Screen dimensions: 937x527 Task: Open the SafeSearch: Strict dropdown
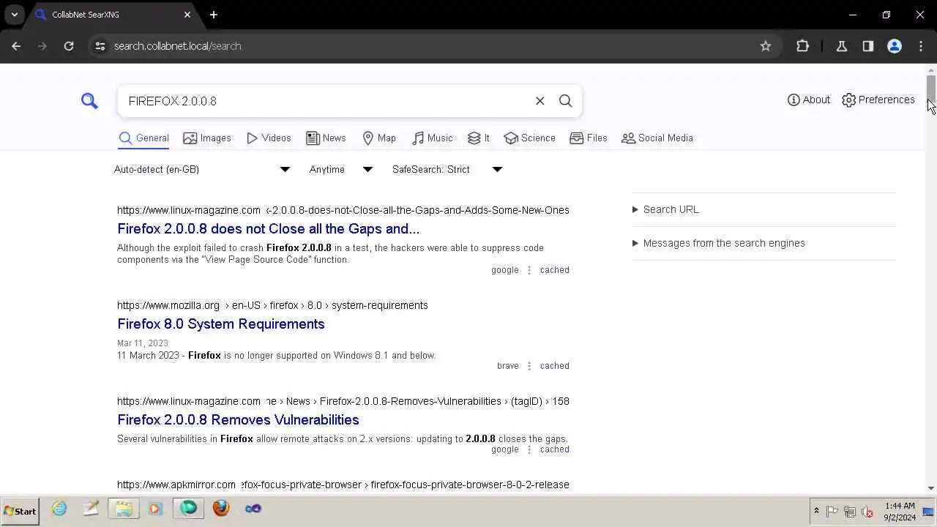pos(447,169)
